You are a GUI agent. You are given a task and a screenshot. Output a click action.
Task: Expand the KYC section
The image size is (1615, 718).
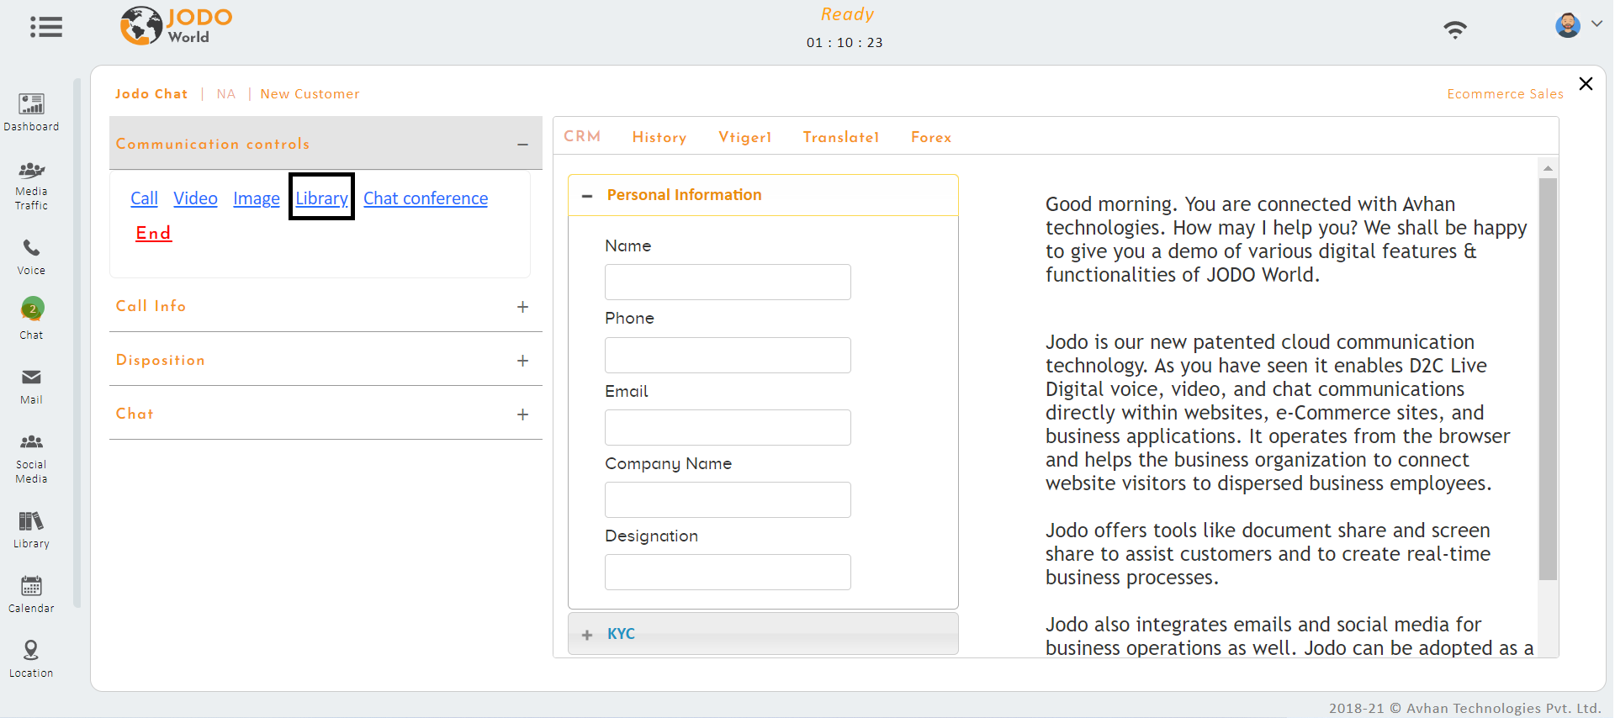point(587,635)
